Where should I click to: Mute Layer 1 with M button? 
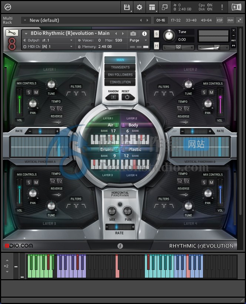(x=36, y=92)
